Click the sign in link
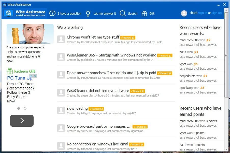Screen dimensions: 230x153 point(203,13)
